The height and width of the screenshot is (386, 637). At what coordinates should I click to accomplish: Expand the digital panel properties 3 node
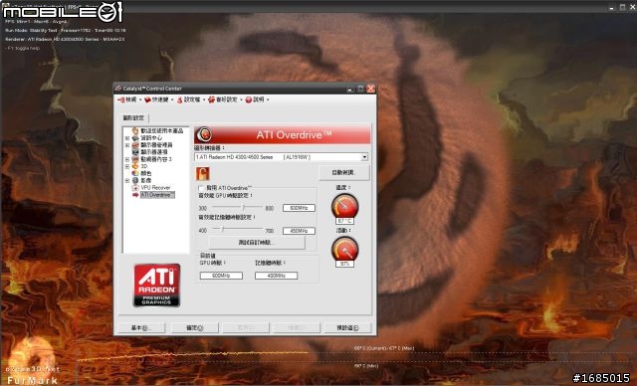coord(127,159)
